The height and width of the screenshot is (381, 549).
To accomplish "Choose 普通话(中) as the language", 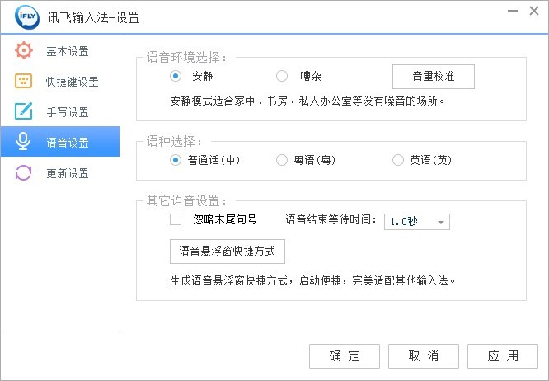I will pos(176,160).
